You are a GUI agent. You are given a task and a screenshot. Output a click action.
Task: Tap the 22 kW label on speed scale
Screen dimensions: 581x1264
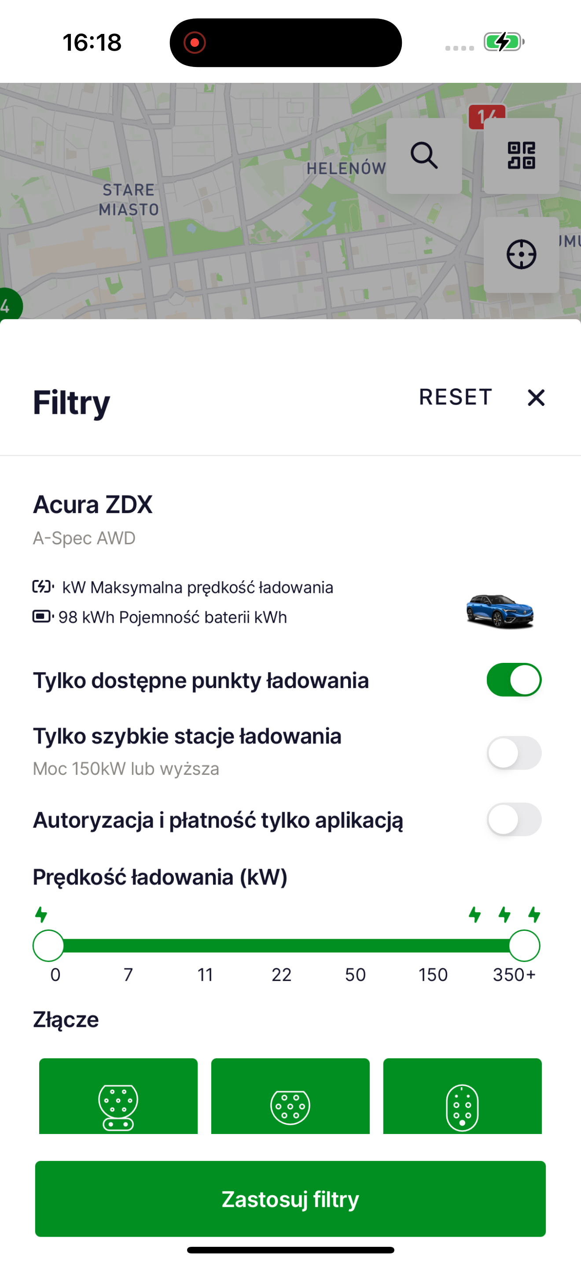pyautogui.click(x=282, y=974)
